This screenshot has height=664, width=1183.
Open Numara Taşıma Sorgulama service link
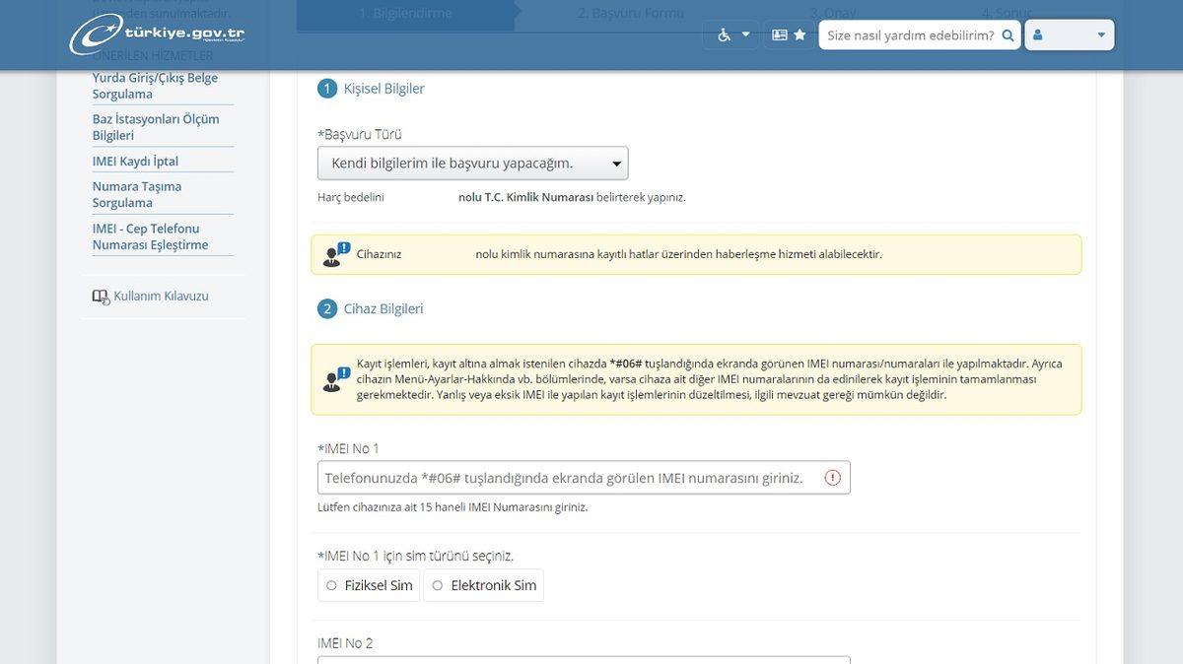click(x=137, y=194)
